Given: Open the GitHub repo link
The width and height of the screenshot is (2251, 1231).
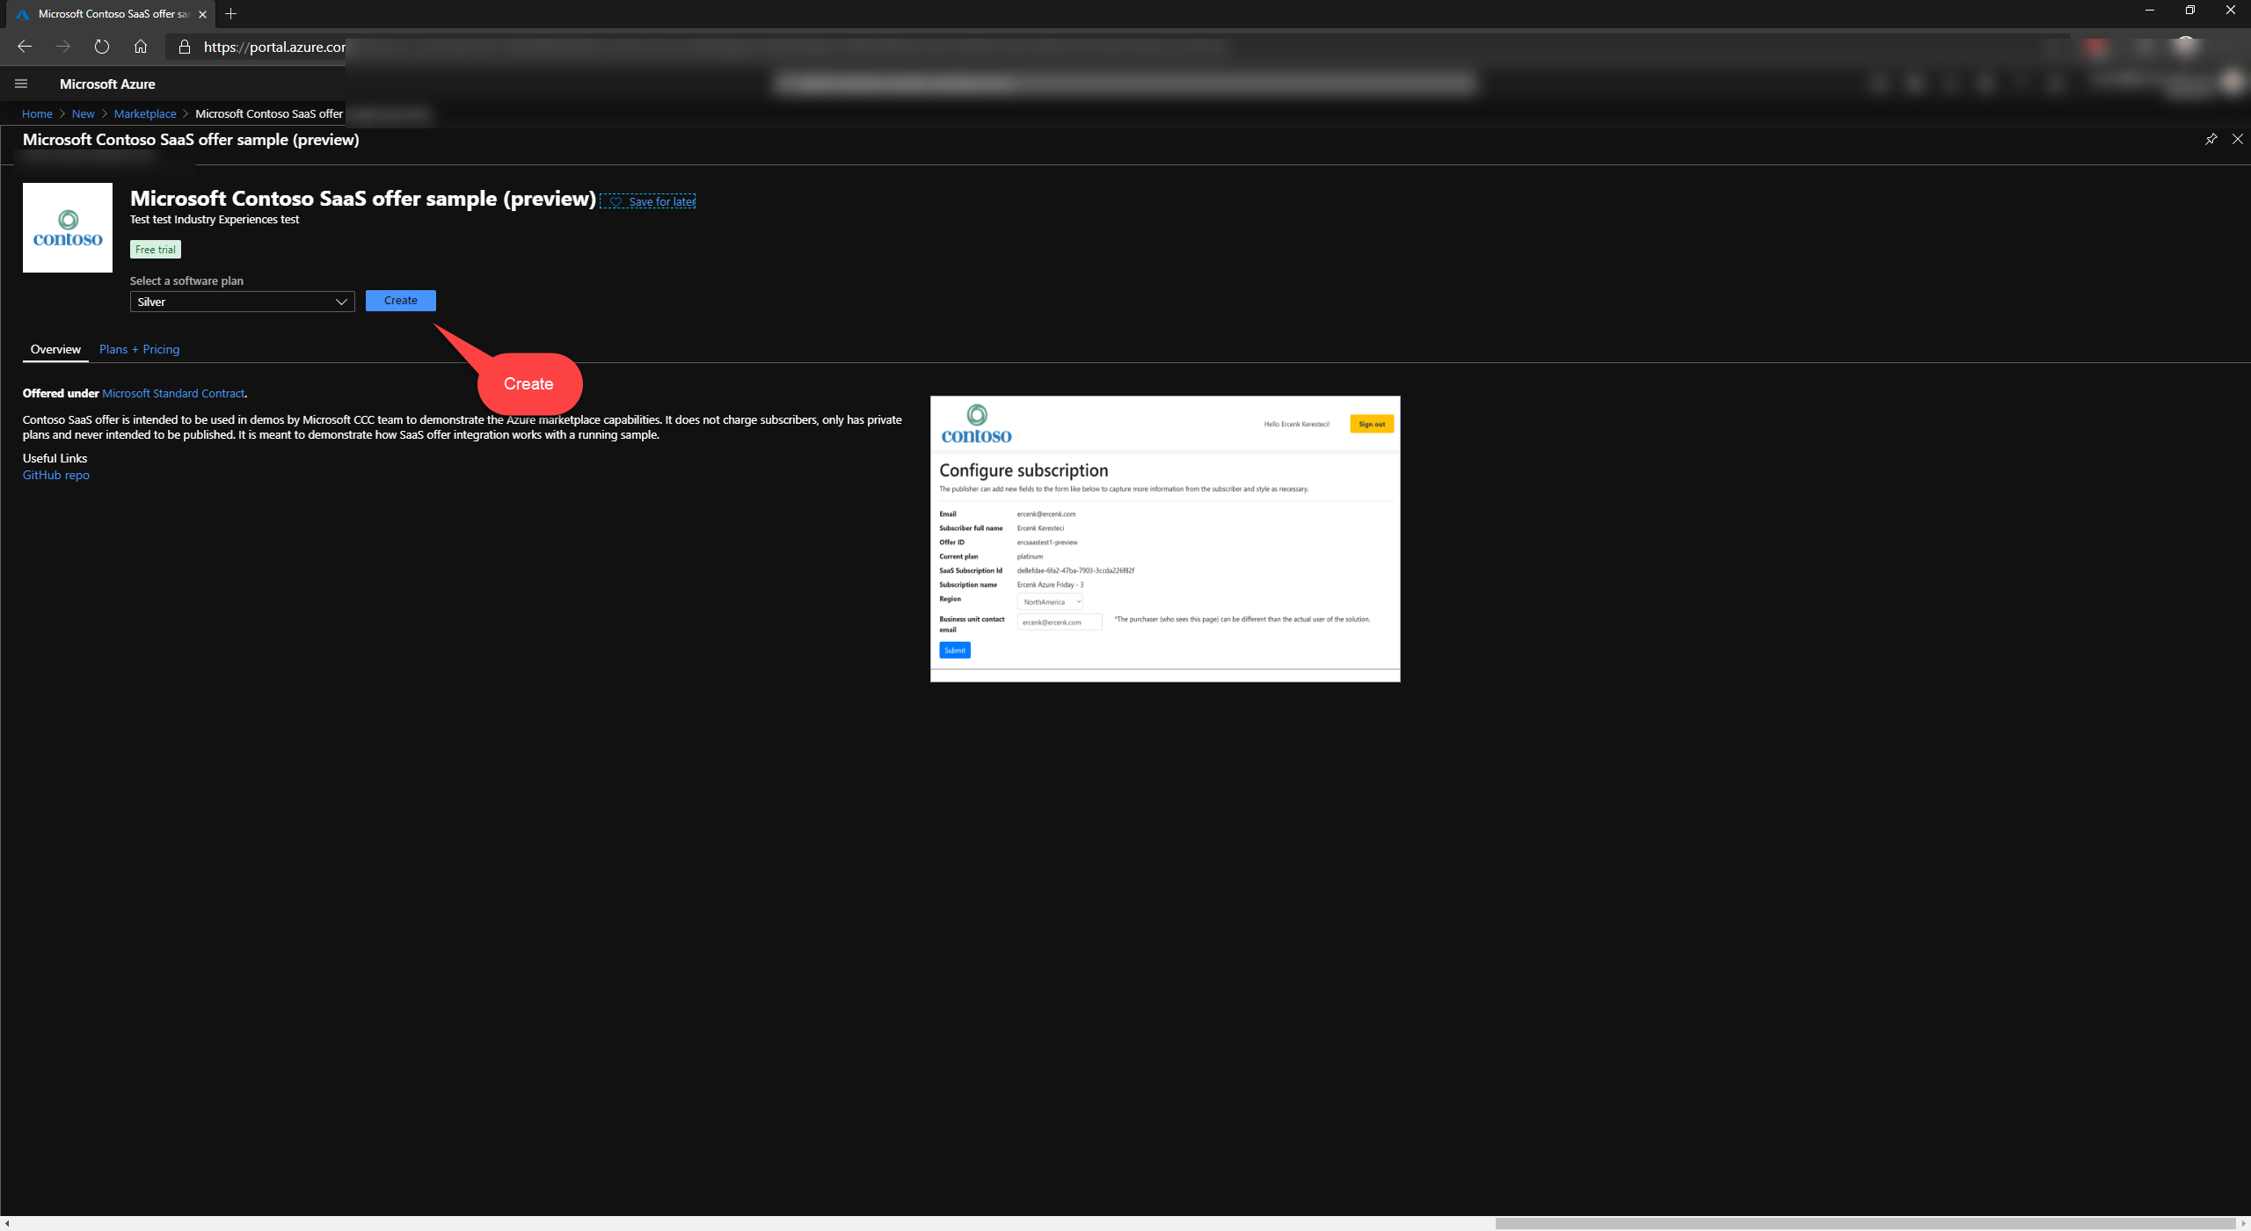Looking at the screenshot, I should (x=56, y=475).
